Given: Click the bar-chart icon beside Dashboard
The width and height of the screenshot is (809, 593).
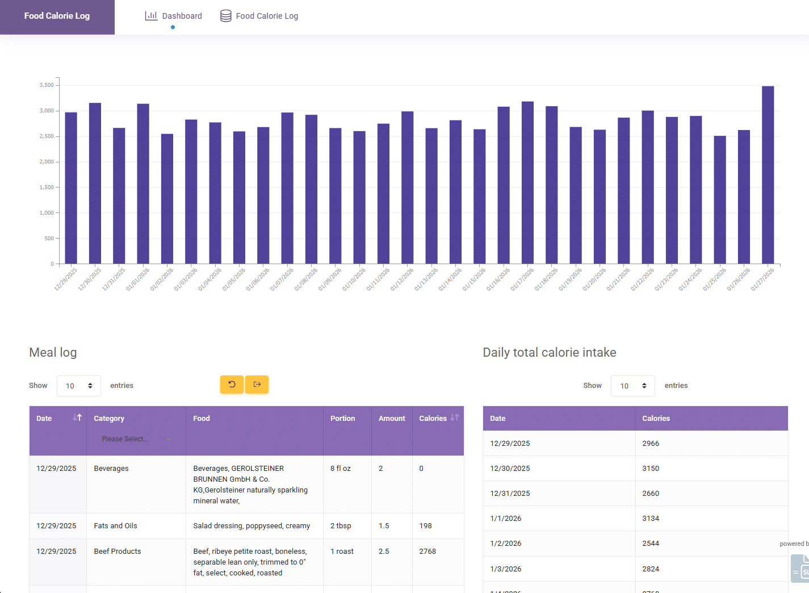Looking at the screenshot, I should click(151, 15).
